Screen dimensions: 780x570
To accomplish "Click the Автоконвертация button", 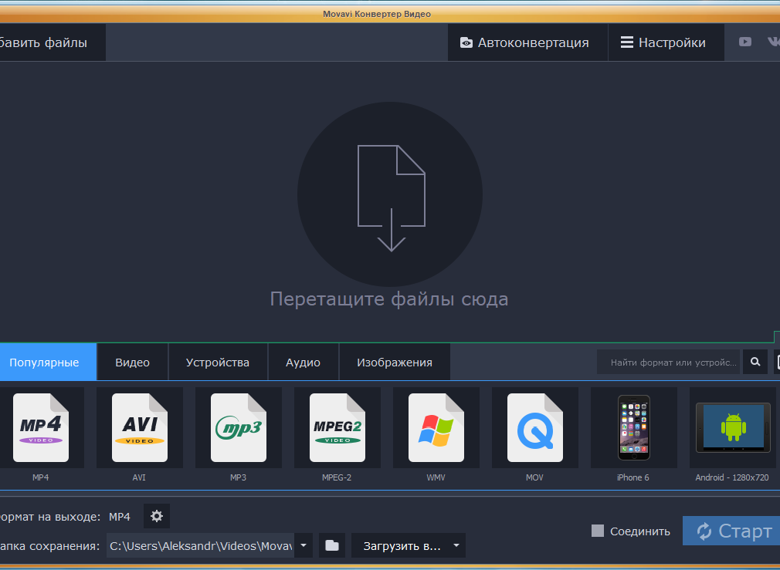I will click(x=527, y=42).
